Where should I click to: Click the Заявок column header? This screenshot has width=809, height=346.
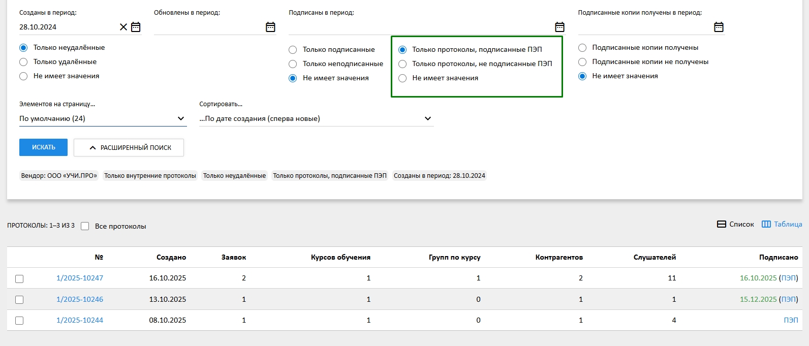[234, 257]
